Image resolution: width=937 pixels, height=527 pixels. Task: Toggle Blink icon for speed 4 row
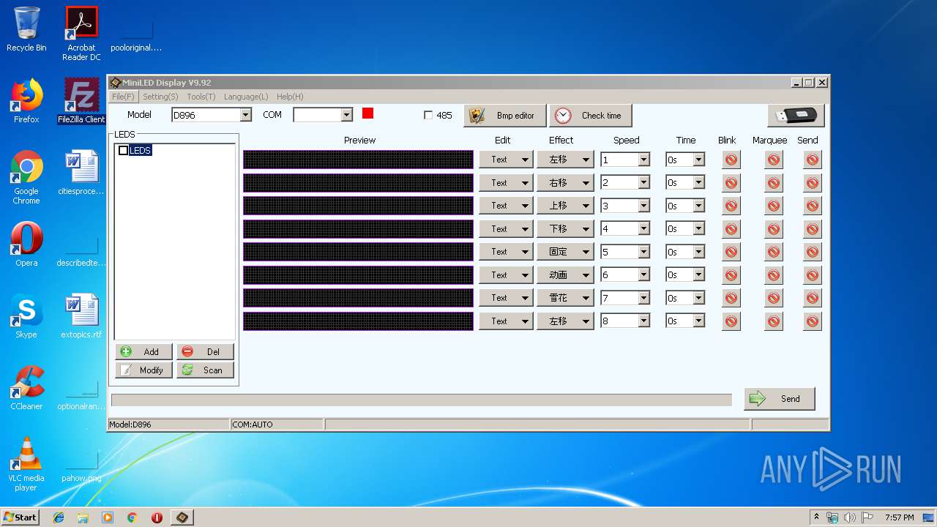coord(731,229)
